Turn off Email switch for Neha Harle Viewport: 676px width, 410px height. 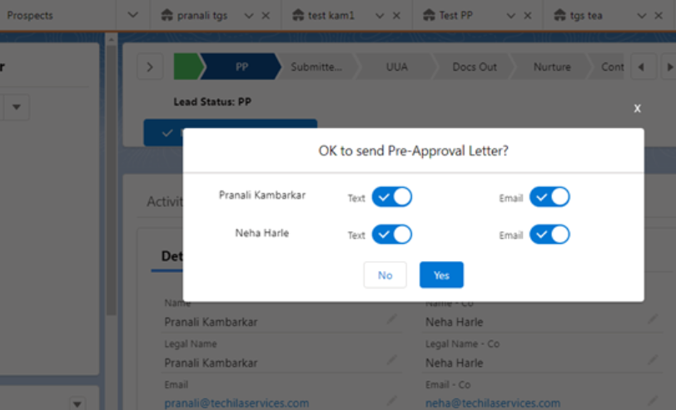(x=549, y=235)
